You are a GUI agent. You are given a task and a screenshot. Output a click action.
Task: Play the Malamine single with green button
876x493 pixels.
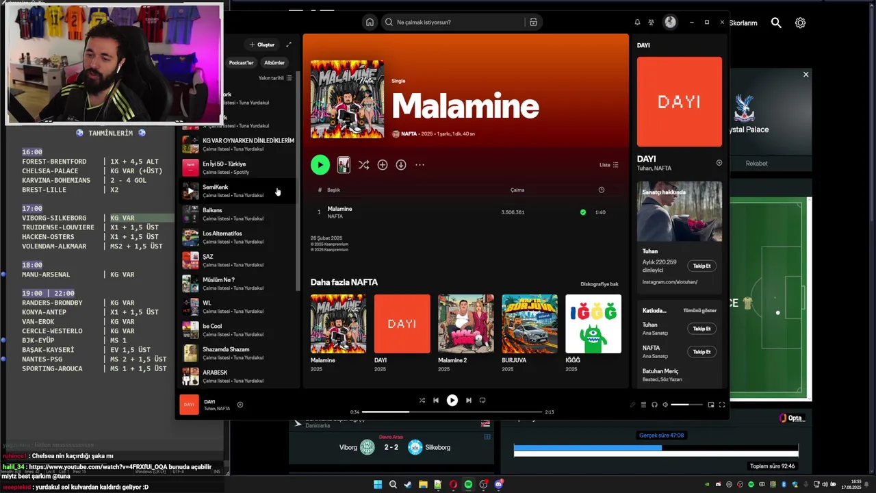point(320,164)
